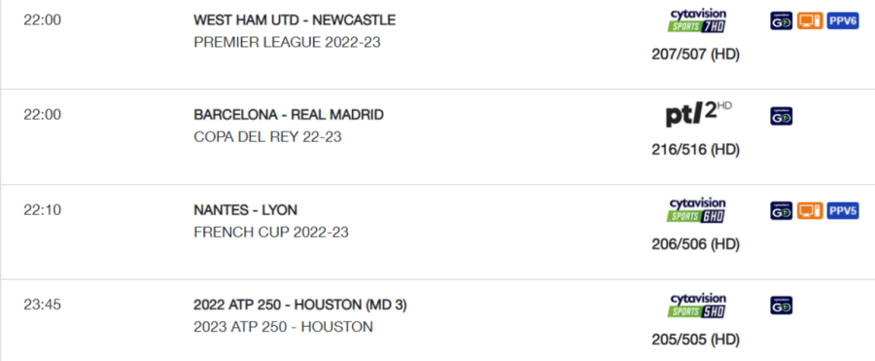
Task: Open the Nantes - Lyon listing
Action: [x=246, y=210]
